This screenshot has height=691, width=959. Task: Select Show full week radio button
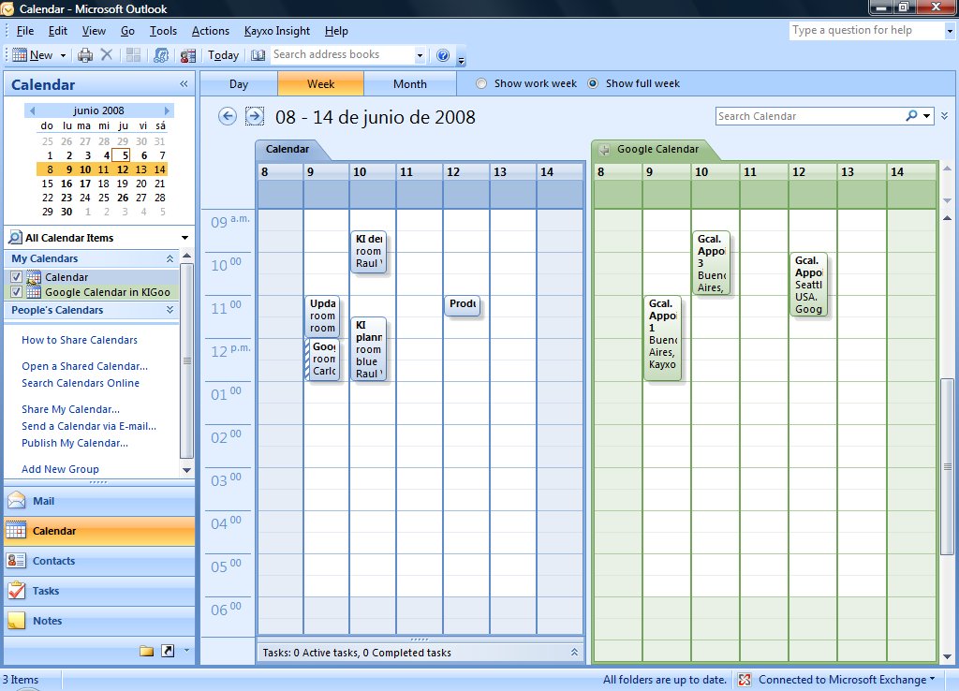tap(593, 83)
